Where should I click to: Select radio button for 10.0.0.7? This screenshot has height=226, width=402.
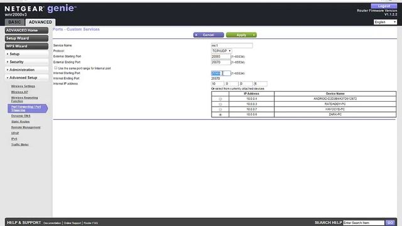(x=220, y=109)
